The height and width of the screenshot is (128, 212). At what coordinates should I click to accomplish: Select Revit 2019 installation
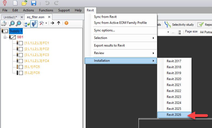tap(174, 73)
